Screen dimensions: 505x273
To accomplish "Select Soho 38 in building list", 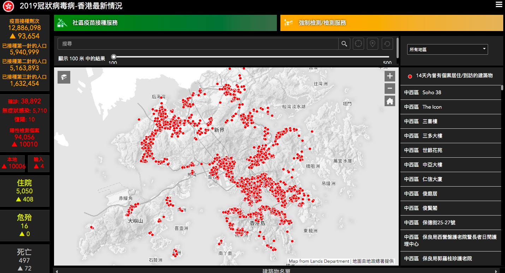I will click(x=451, y=92).
